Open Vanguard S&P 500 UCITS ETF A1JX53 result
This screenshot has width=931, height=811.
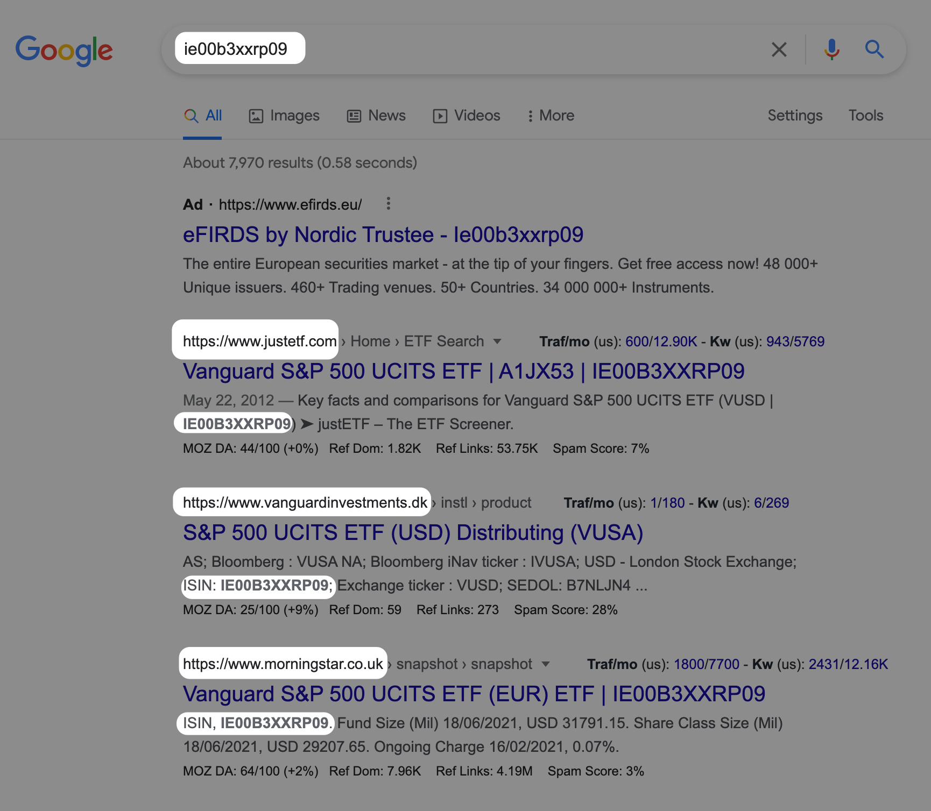(464, 372)
